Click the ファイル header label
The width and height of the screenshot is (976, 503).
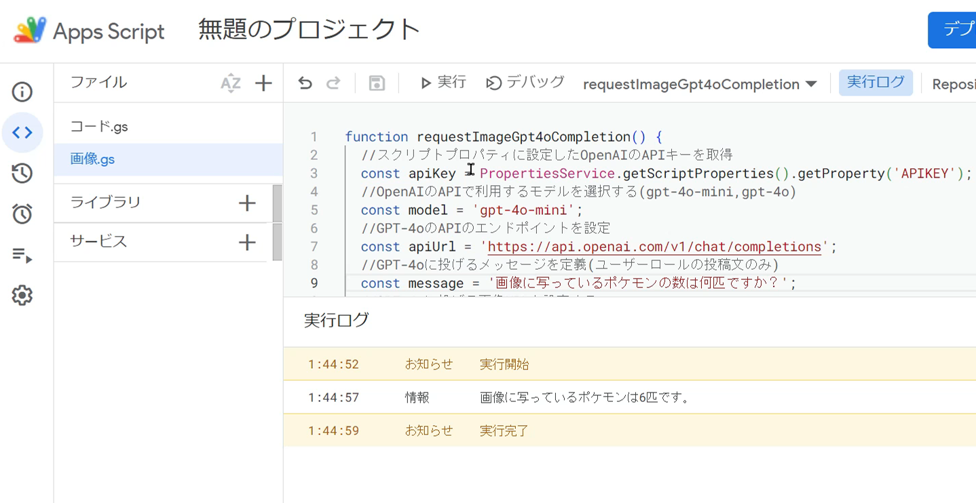98,82
